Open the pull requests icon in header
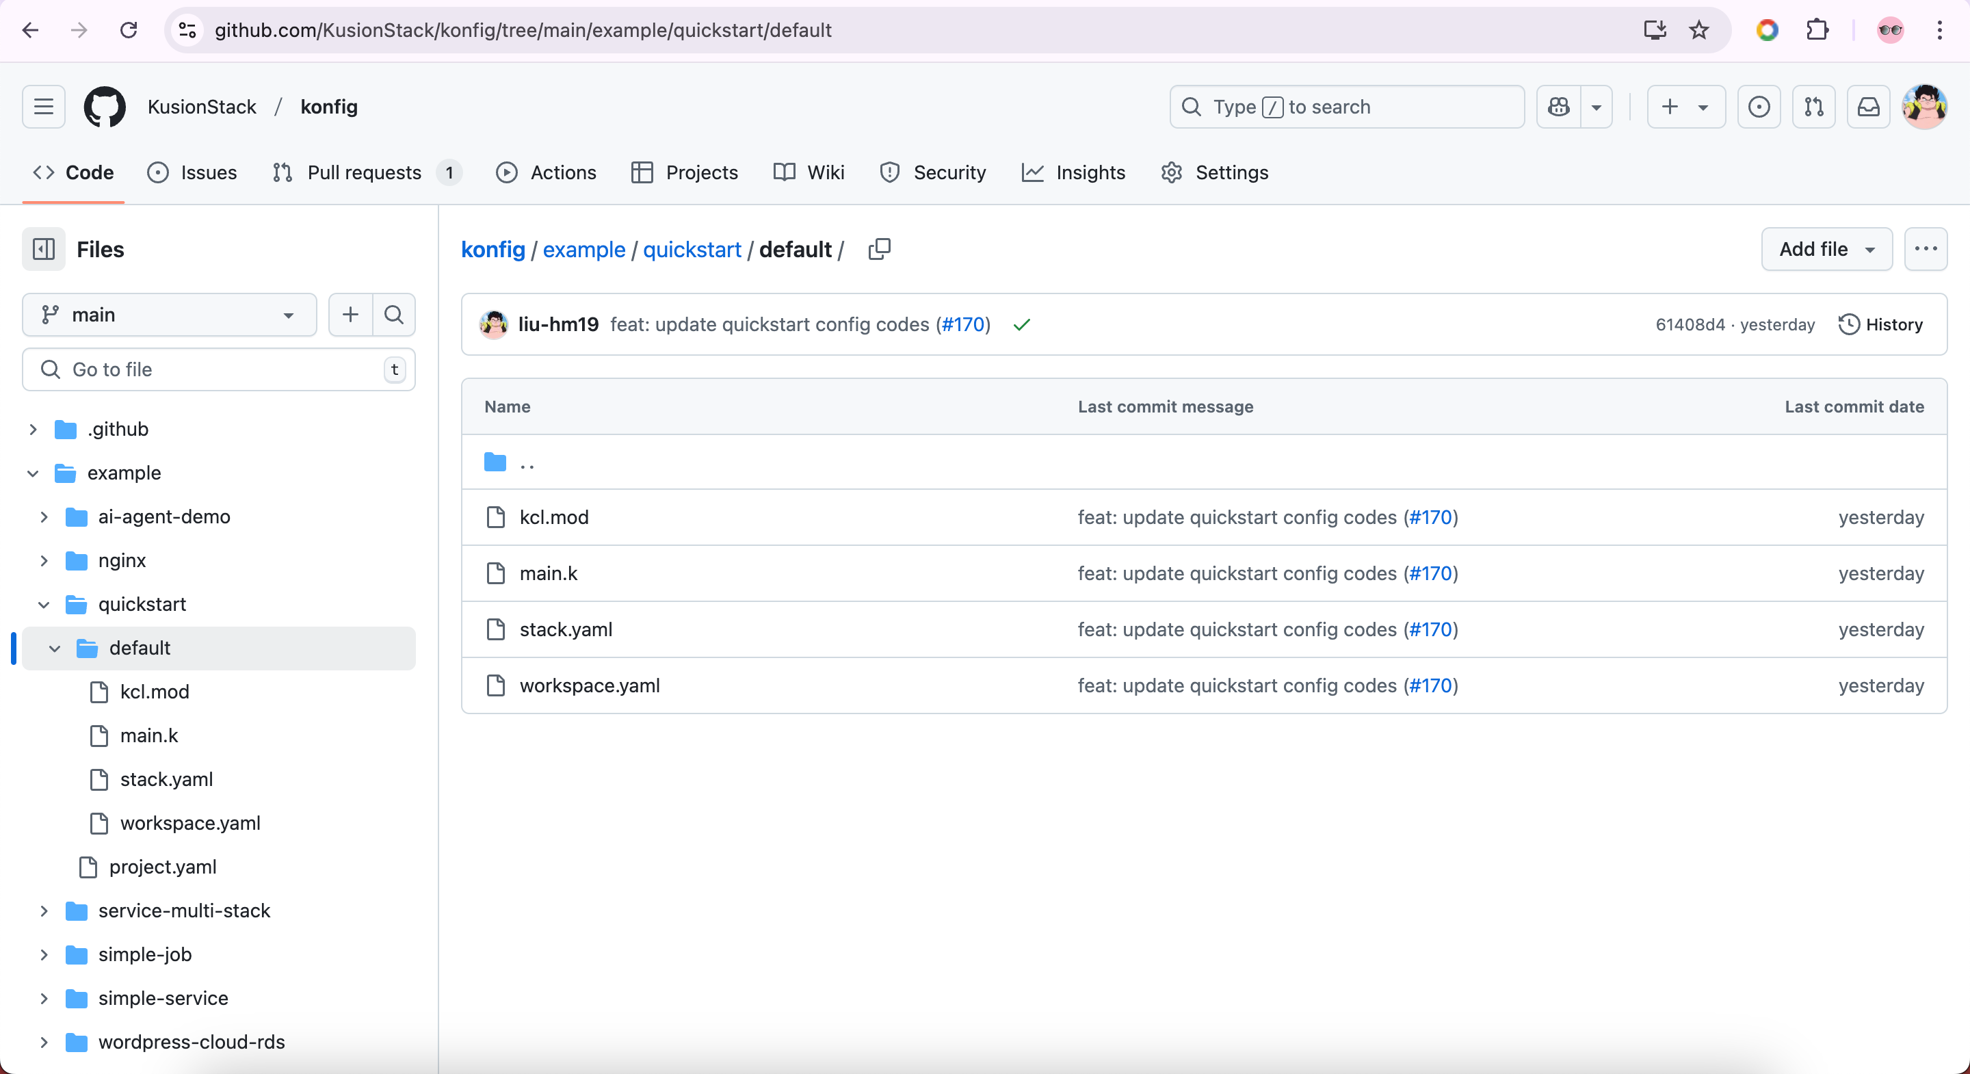 click(x=1813, y=107)
